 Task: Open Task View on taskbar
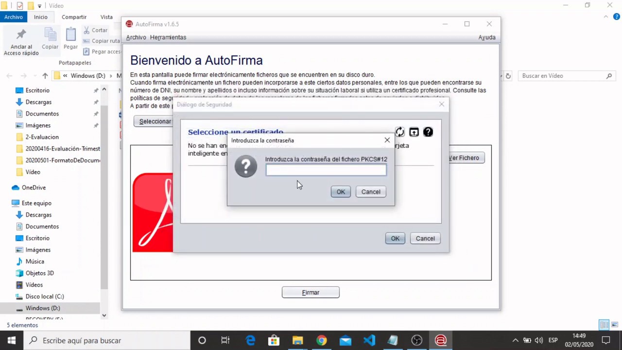[x=225, y=340]
